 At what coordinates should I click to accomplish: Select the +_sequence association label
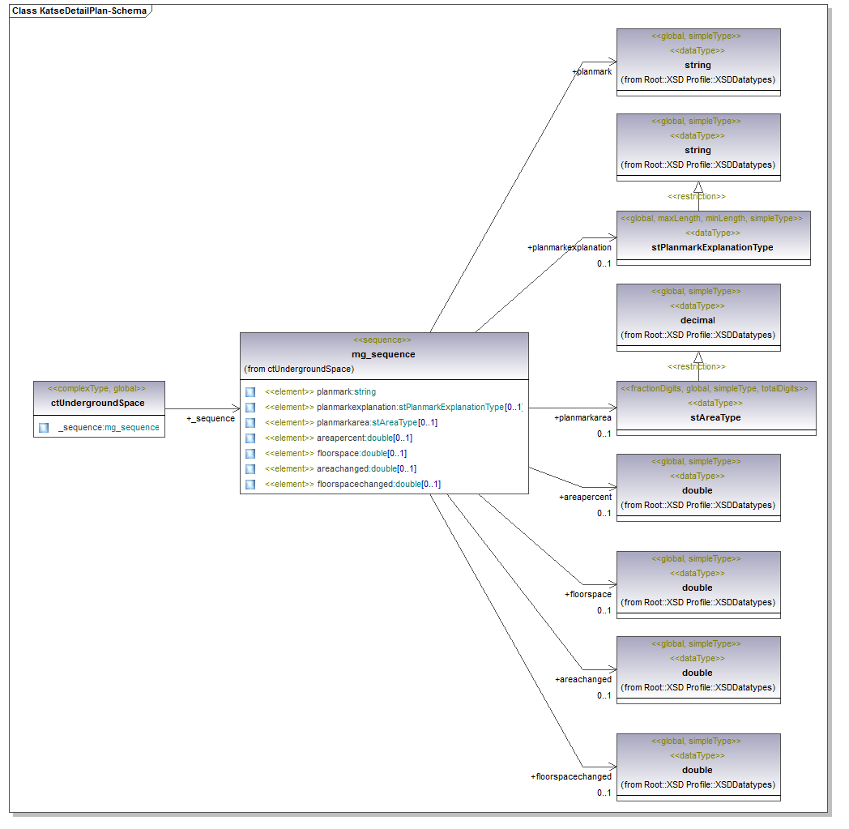[210, 419]
